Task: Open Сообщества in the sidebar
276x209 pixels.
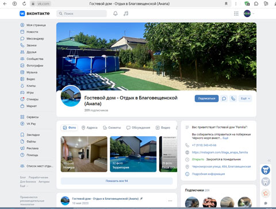Action: pyautogui.click(x=35, y=59)
